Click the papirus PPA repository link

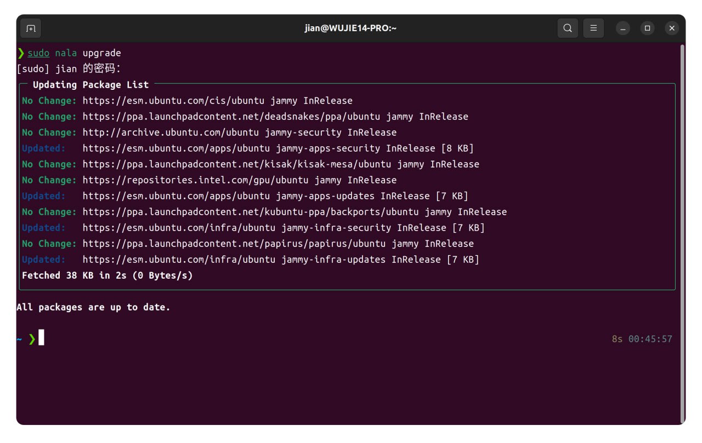tap(234, 244)
